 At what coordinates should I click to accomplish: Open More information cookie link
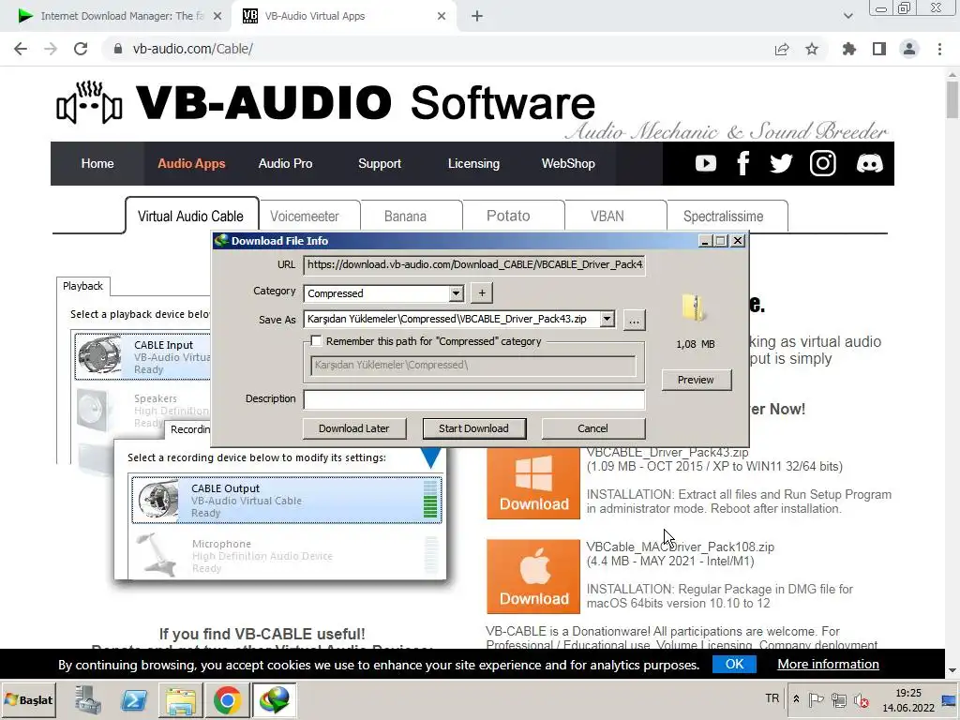828,665
